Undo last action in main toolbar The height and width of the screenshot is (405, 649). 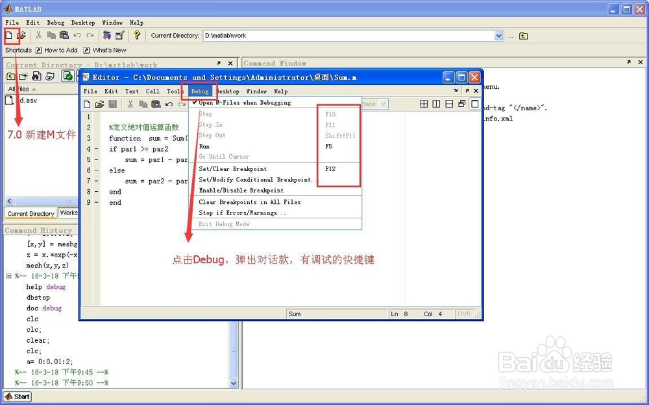77,36
